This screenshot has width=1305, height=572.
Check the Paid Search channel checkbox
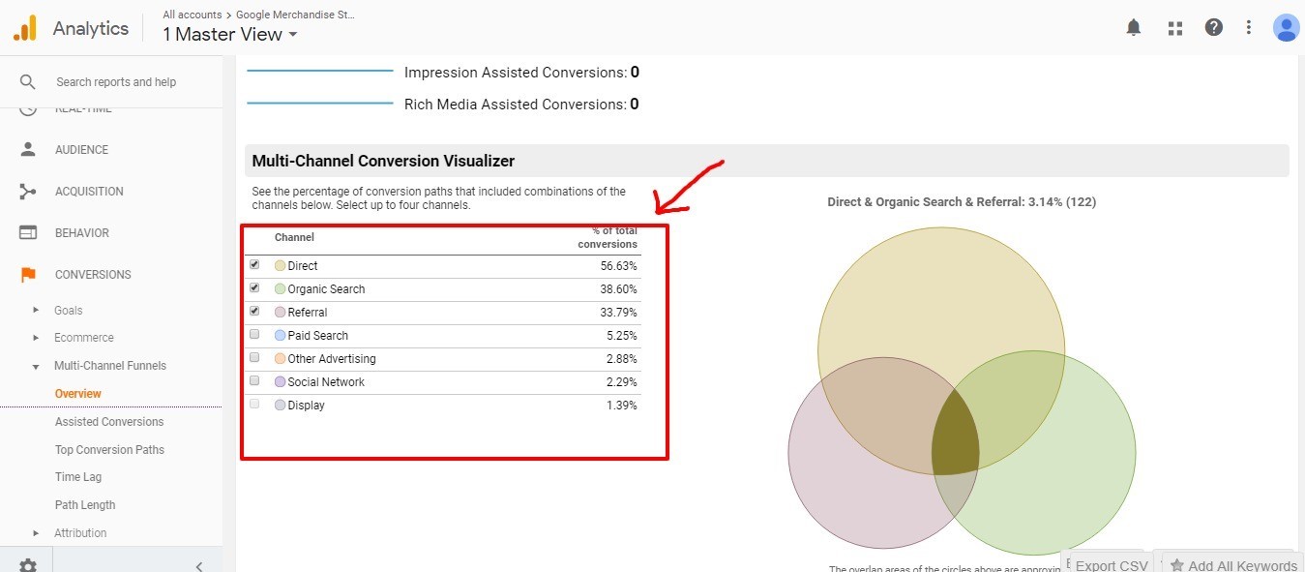tap(254, 334)
